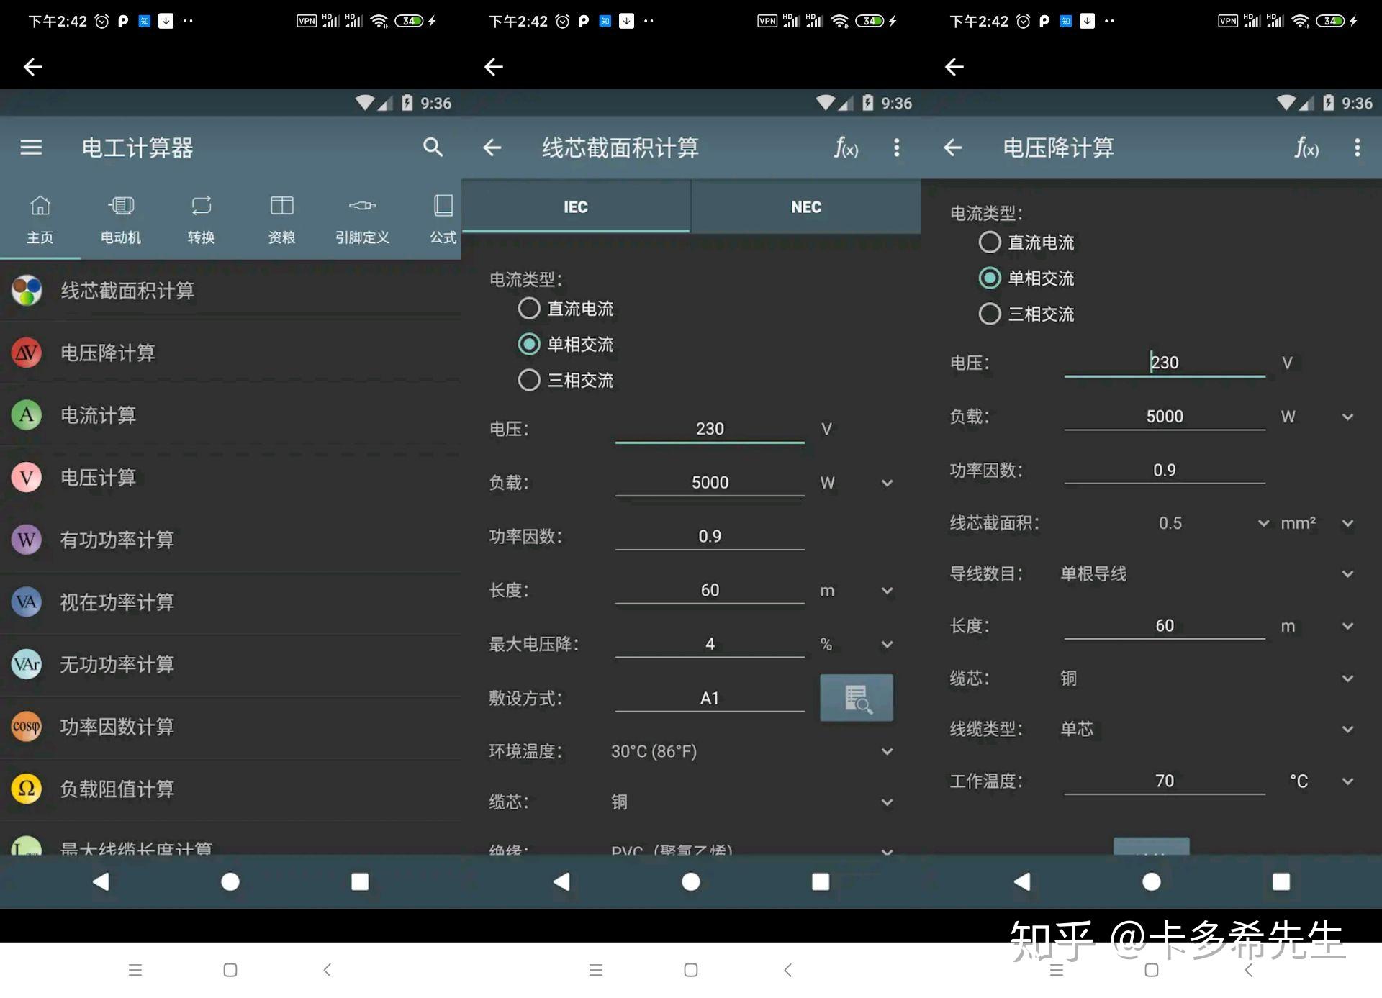Screen dimensions: 1382x998
Task: Click the 最大电压降 input field
Action: (x=709, y=644)
